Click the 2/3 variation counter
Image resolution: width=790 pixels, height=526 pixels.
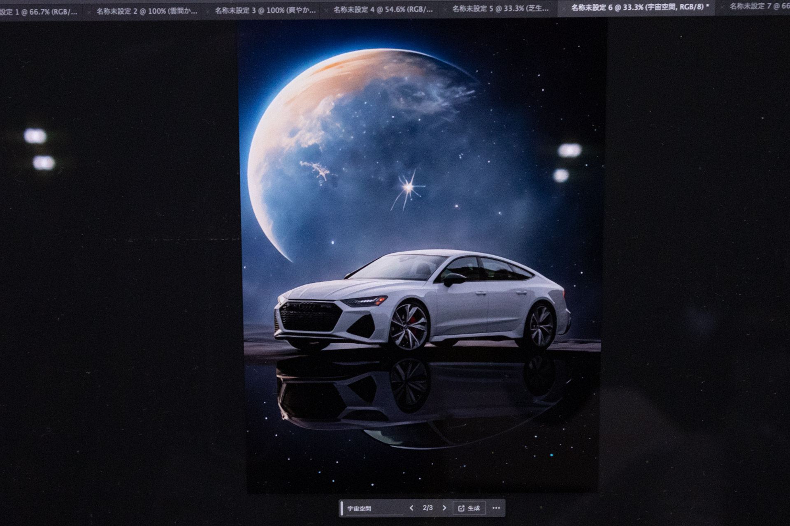tap(428, 508)
